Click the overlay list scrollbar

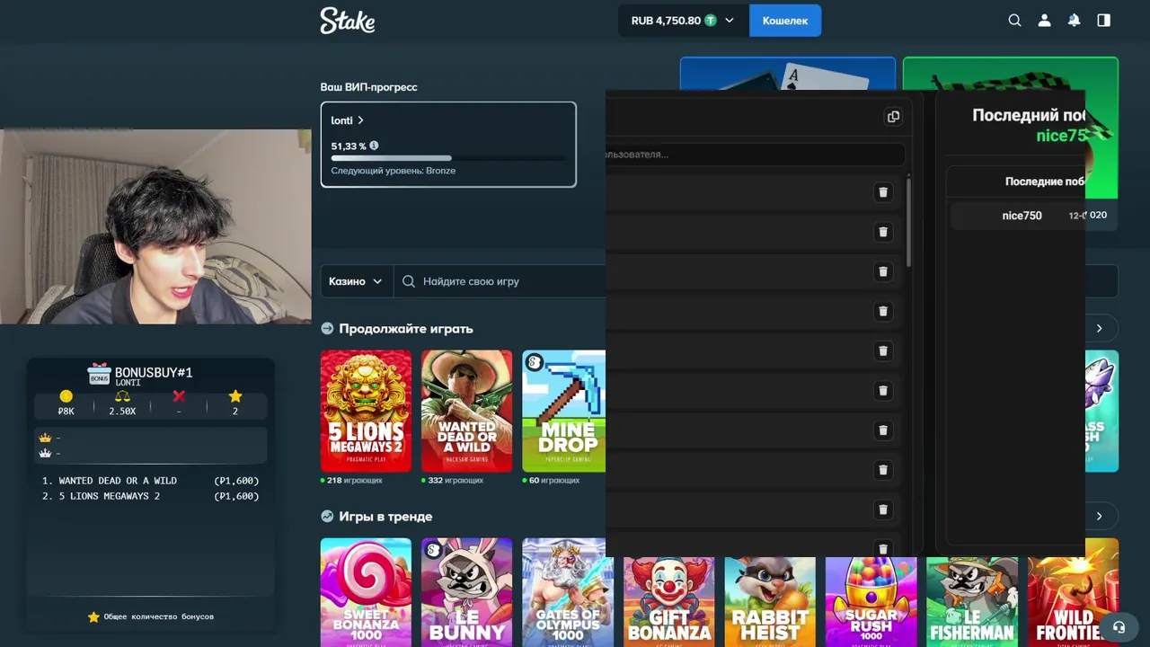tap(909, 222)
